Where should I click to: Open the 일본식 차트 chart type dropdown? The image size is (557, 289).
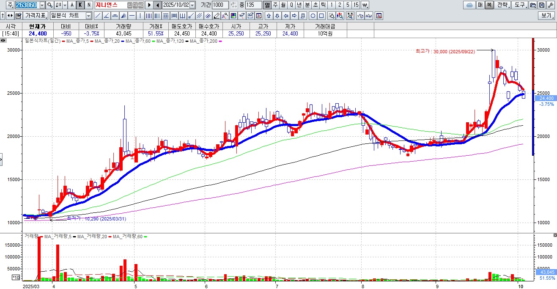point(88,16)
